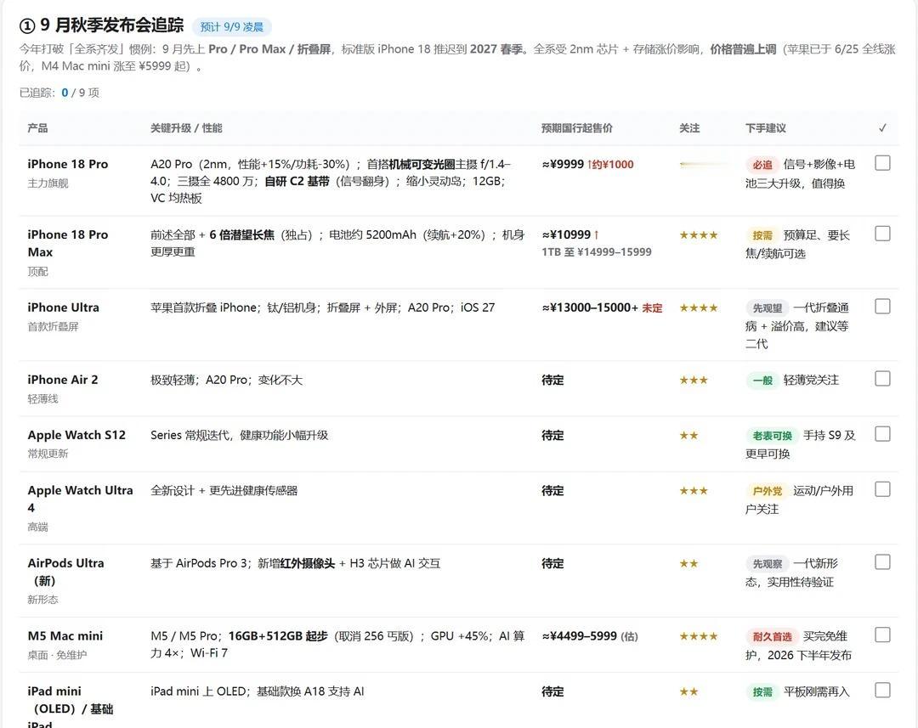
Task: Select the iPhone Ultra product name
Action: [x=63, y=308]
